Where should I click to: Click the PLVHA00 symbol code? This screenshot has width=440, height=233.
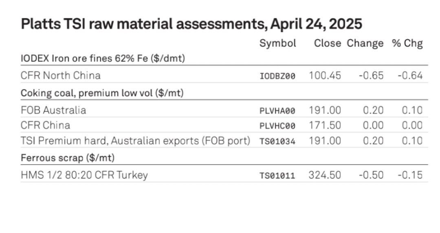pyautogui.click(x=277, y=111)
